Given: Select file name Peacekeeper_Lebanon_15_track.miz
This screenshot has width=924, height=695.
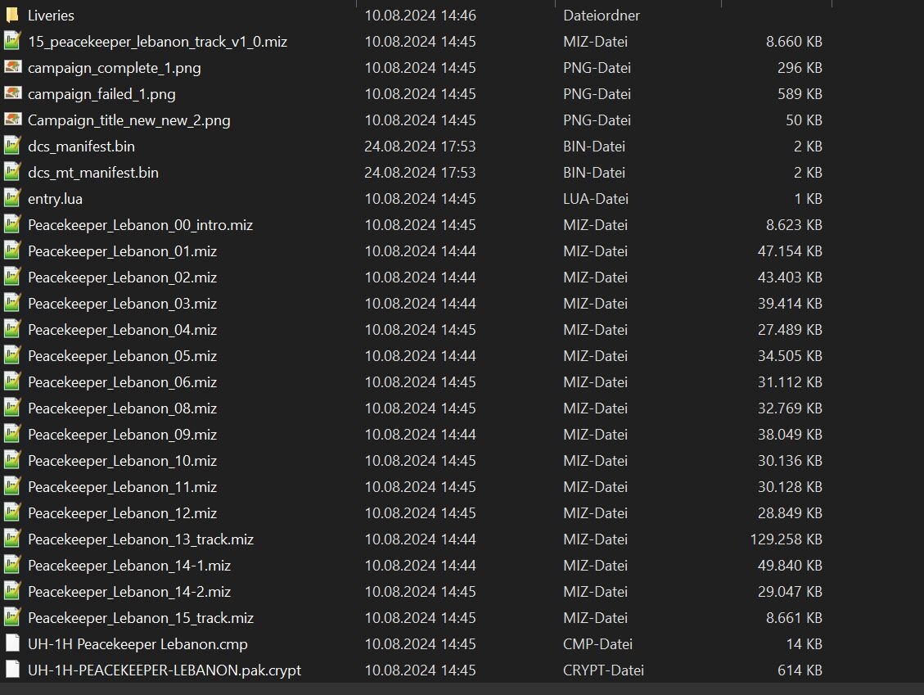Looking at the screenshot, I should click(140, 618).
